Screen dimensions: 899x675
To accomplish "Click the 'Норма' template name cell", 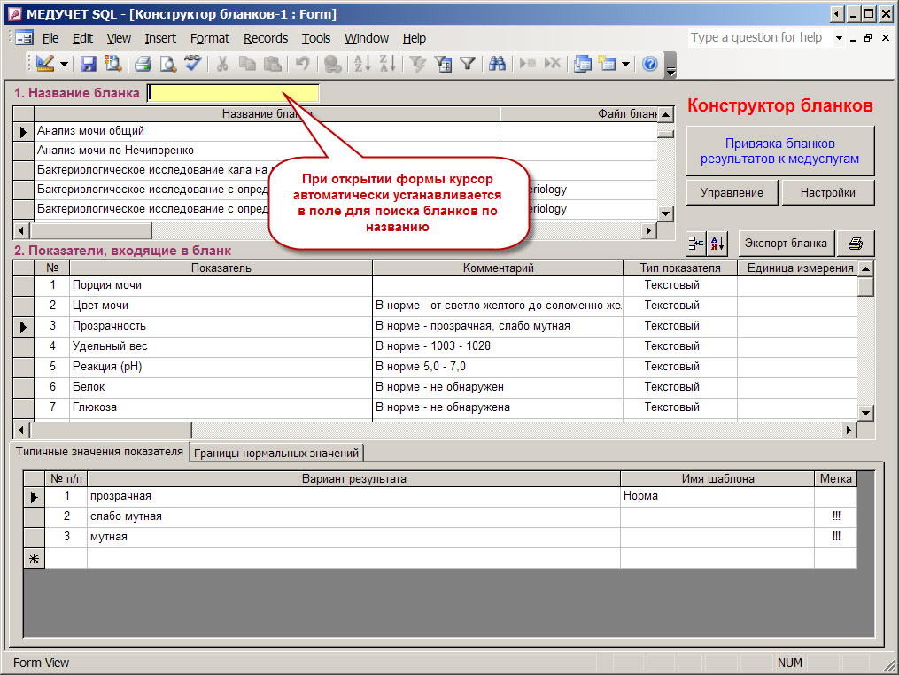I will (x=717, y=496).
